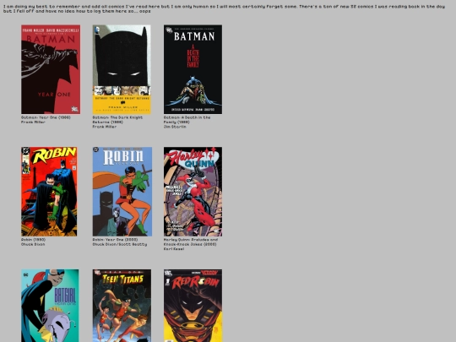
Task: Click the caption 'Batman: A Death in the Family (1988)'
Action: pos(187,120)
